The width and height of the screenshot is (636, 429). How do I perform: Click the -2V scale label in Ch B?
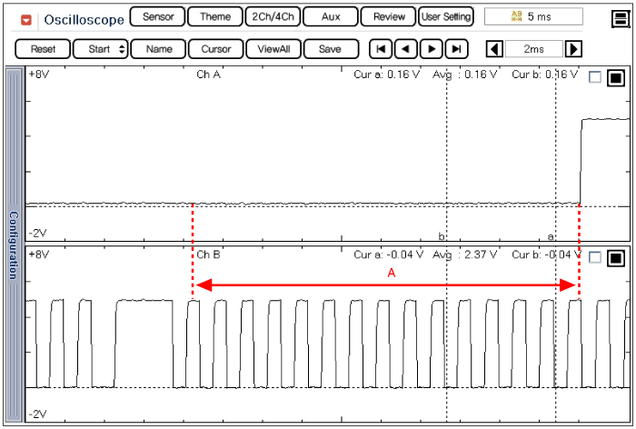[x=38, y=414]
